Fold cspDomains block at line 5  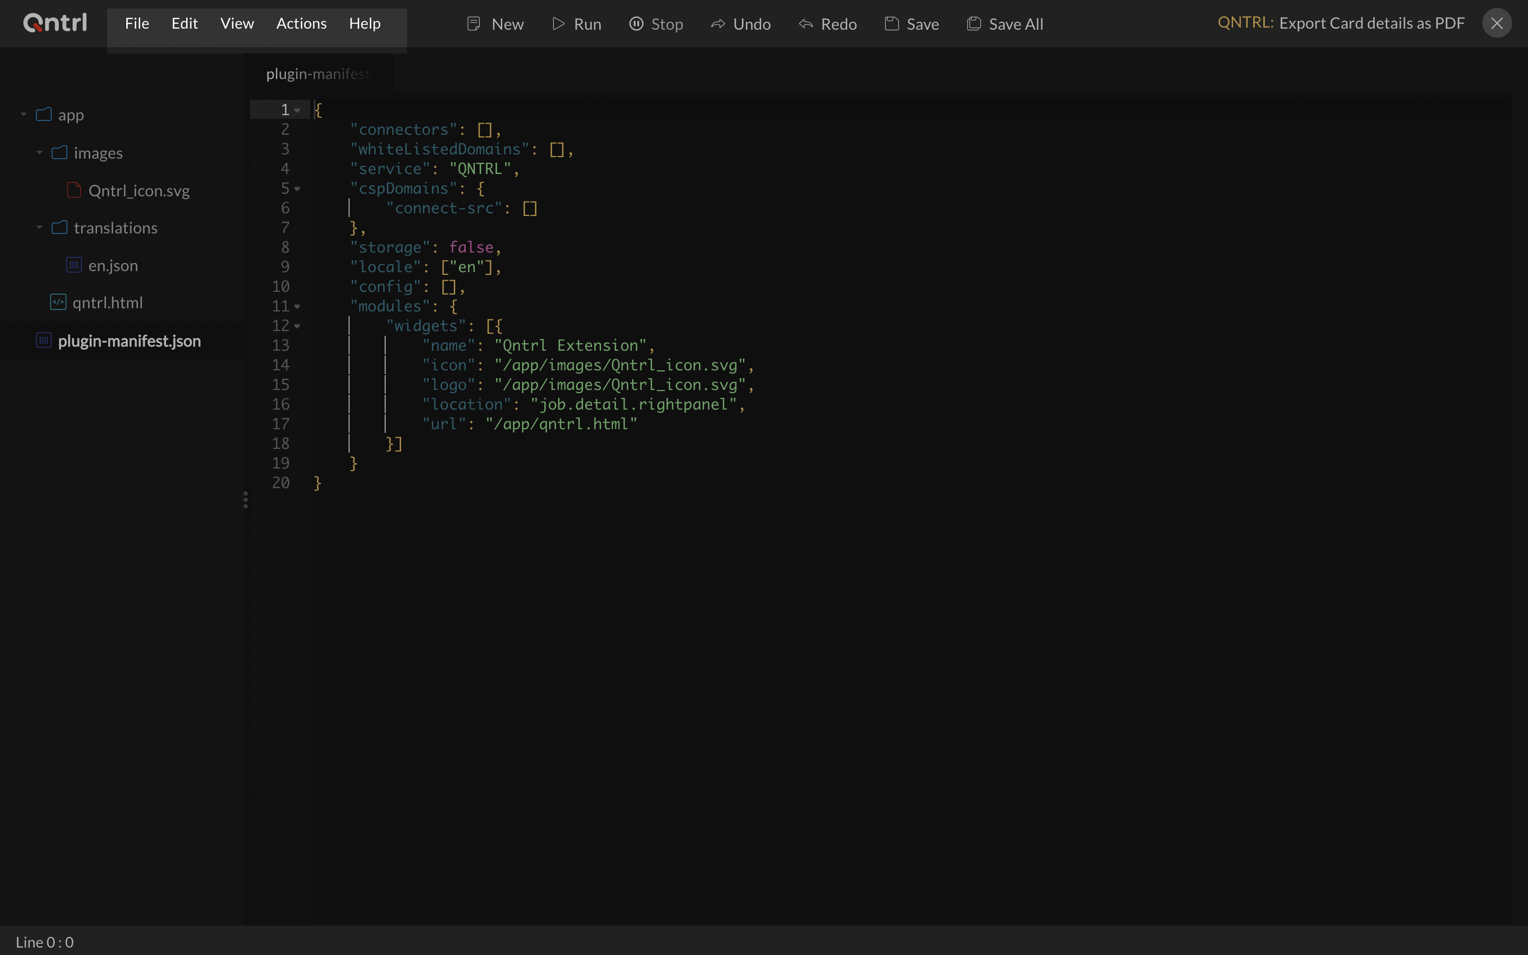[298, 189]
